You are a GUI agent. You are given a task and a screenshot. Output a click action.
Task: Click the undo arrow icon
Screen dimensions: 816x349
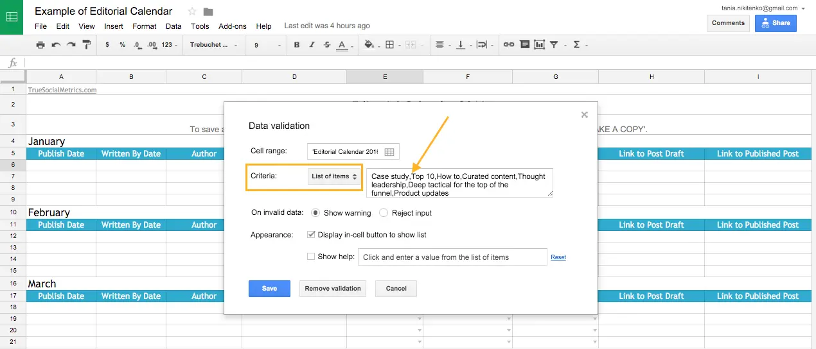56,45
